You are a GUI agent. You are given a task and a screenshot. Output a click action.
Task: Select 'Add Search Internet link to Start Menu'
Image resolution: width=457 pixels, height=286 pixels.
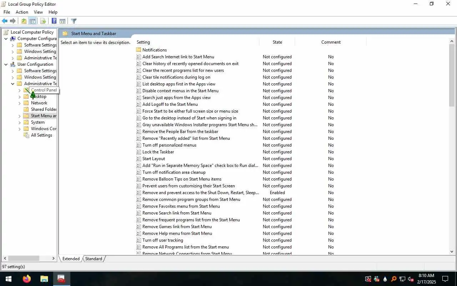pos(178,57)
